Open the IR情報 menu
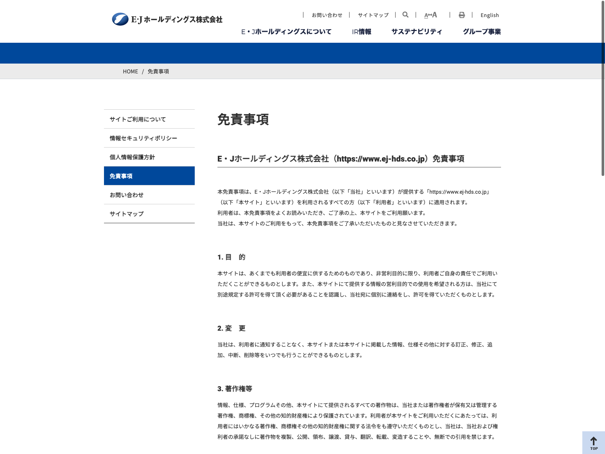This screenshot has width=605, height=454. [x=361, y=32]
